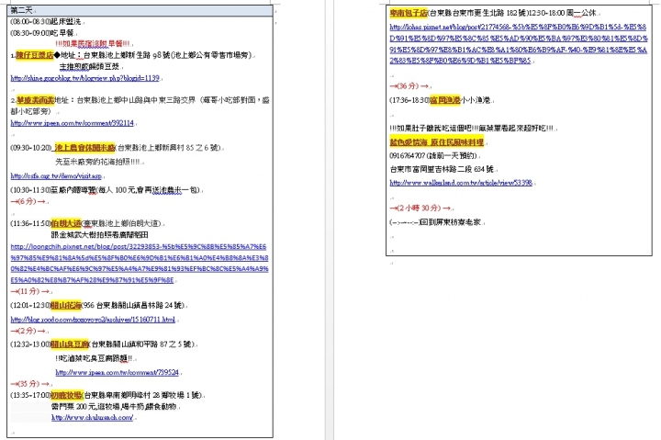The image size is (661, 440).
Task: Click the highlighted 富岡漁港 heading
Action: point(444,100)
